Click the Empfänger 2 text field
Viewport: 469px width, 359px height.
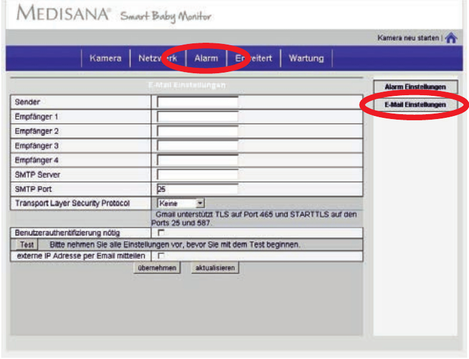197,131
